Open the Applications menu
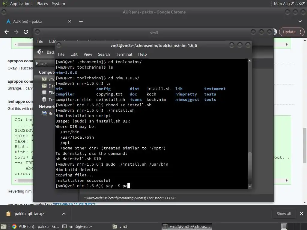 (x=21, y=4)
